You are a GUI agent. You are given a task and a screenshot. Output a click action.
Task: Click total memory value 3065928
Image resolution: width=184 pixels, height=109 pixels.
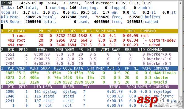click(x=33, y=17)
